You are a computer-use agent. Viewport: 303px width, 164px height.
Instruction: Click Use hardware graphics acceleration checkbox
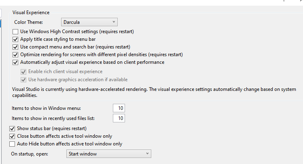point(23,80)
